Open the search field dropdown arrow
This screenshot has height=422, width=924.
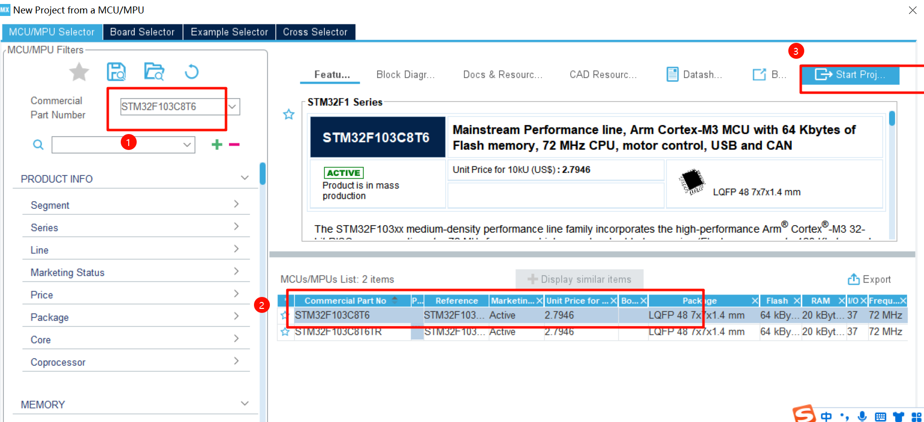tap(187, 145)
